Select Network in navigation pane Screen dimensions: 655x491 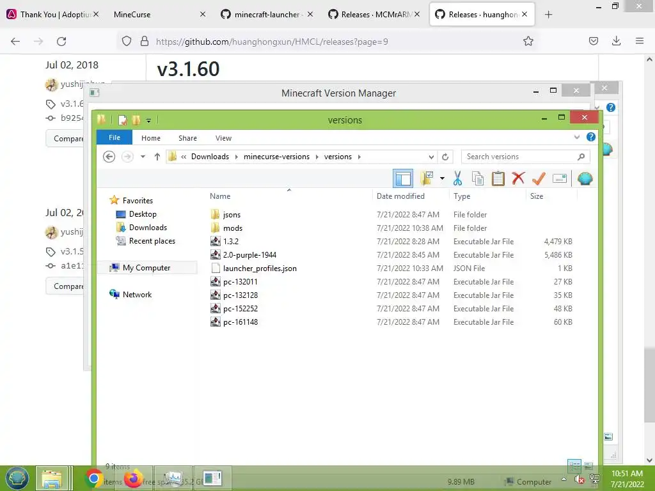tap(137, 294)
